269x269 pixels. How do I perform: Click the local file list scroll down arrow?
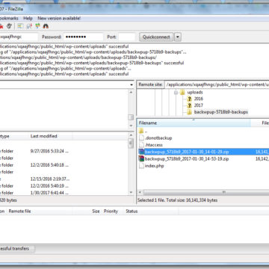coord(131,192)
